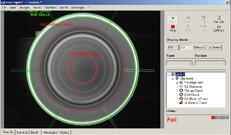Click the Acquire camera icon
This screenshot has width=231, height=135.
[188, 18]
